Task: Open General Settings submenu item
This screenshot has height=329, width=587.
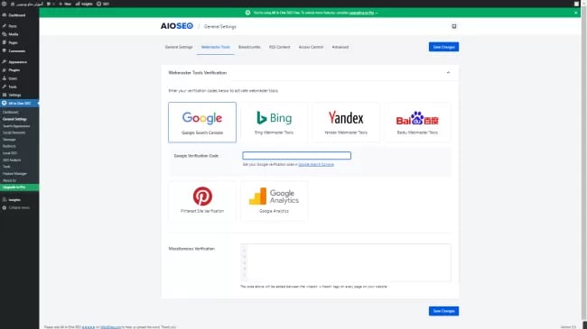Action: [x=14, y=119]
